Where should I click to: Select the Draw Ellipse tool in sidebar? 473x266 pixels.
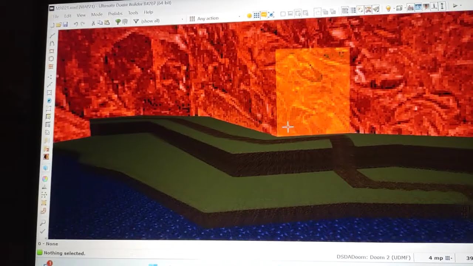51,59
